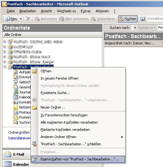163x167 pixels.
Task: Open the Wechseln zu menu
Action: (x=66, y=11)
